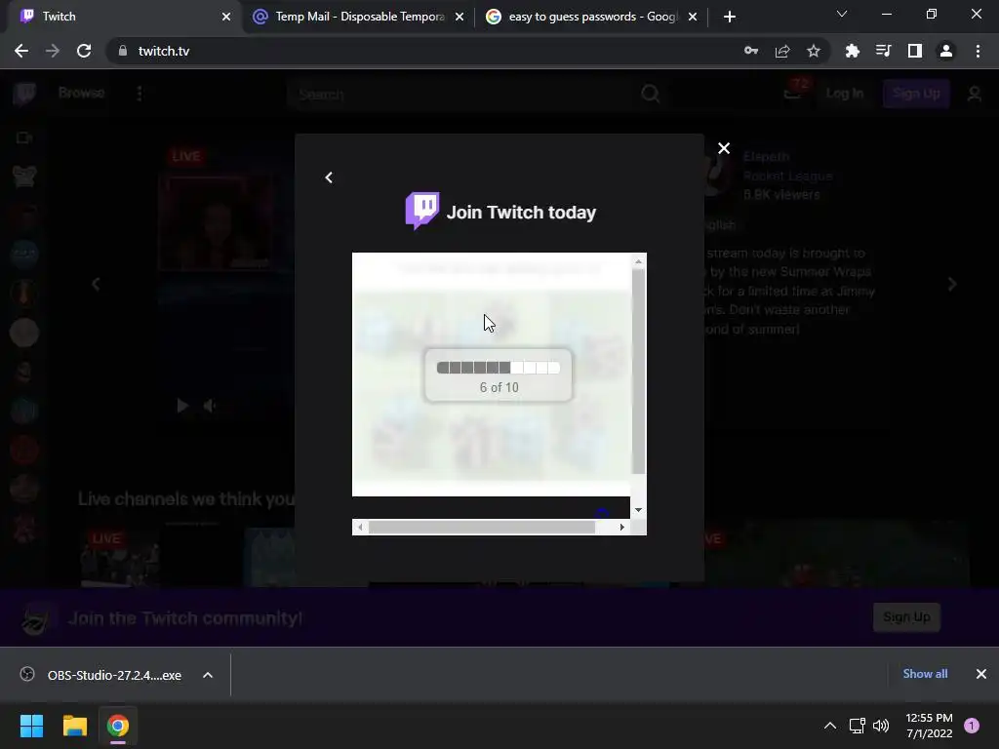The image size is (999, 749).
Task: Click the Chrome taskbar icon
Action: [117, 726]
